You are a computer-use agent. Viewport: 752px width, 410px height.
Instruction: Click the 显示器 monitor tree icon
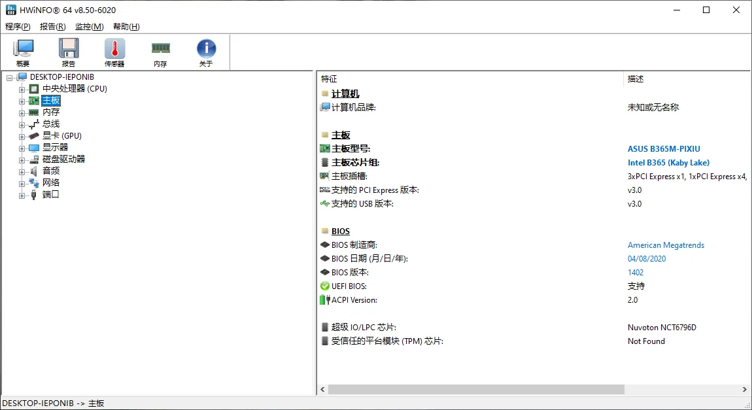34,148
